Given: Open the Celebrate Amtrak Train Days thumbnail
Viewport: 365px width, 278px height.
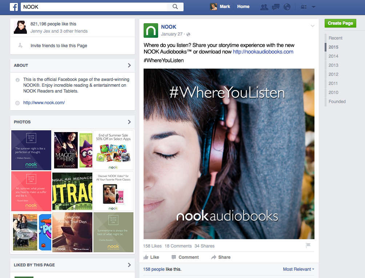Looking at the screenshot, I should coord(72,232).
